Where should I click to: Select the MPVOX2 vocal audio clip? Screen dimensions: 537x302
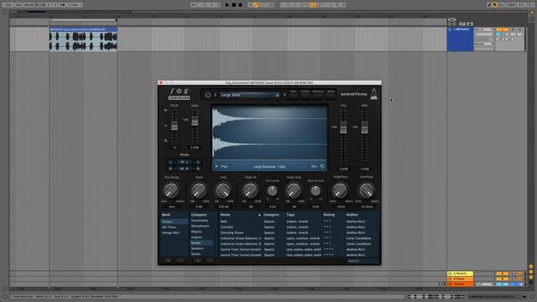(83, 39)
